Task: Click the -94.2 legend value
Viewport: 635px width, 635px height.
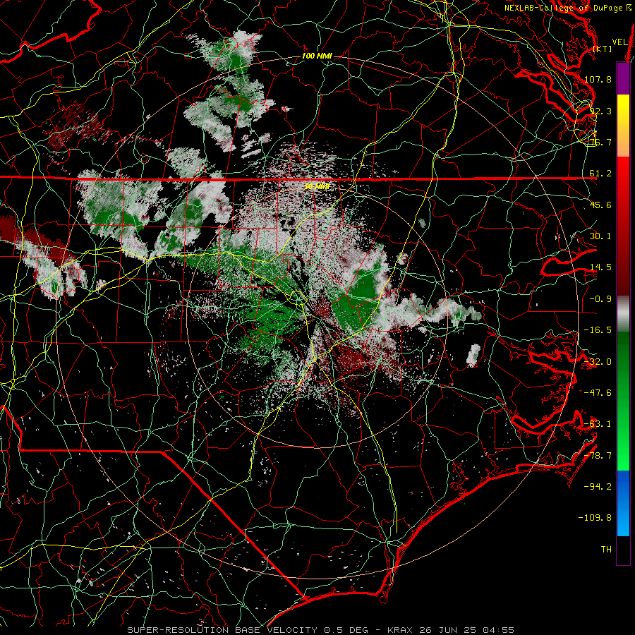Action: pos(598,487)
